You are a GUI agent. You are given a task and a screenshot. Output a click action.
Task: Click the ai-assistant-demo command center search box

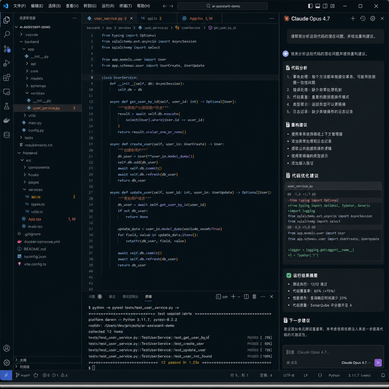[223, 6]
